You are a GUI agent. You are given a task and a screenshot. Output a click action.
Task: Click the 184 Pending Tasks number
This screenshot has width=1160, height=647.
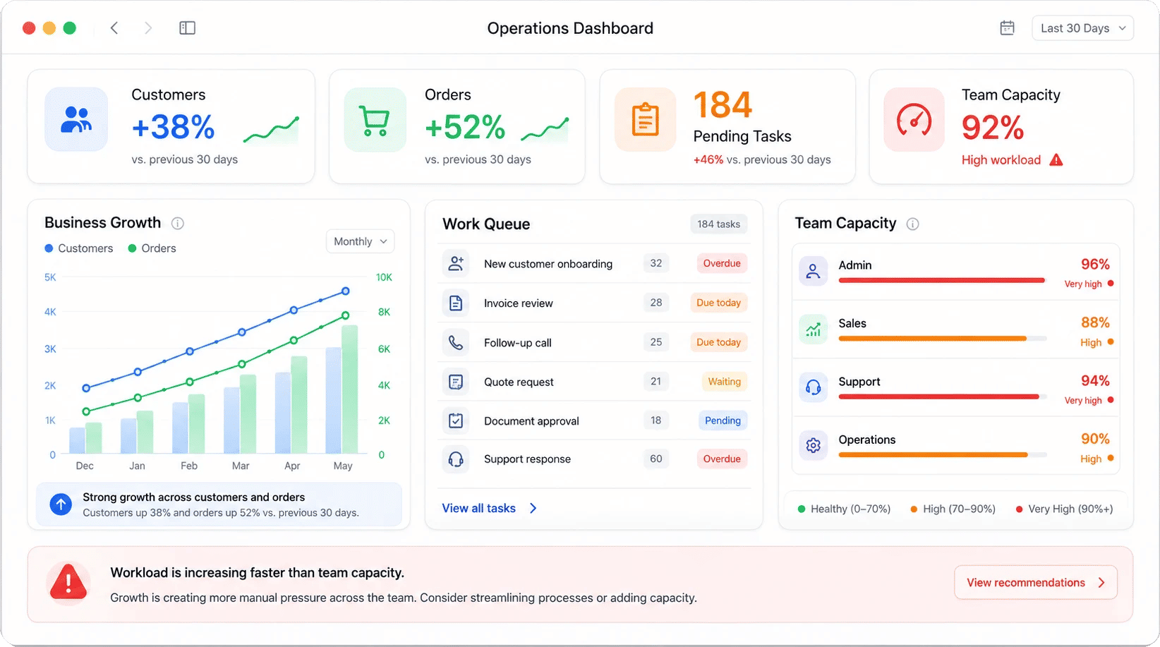(x=723, y=105)
